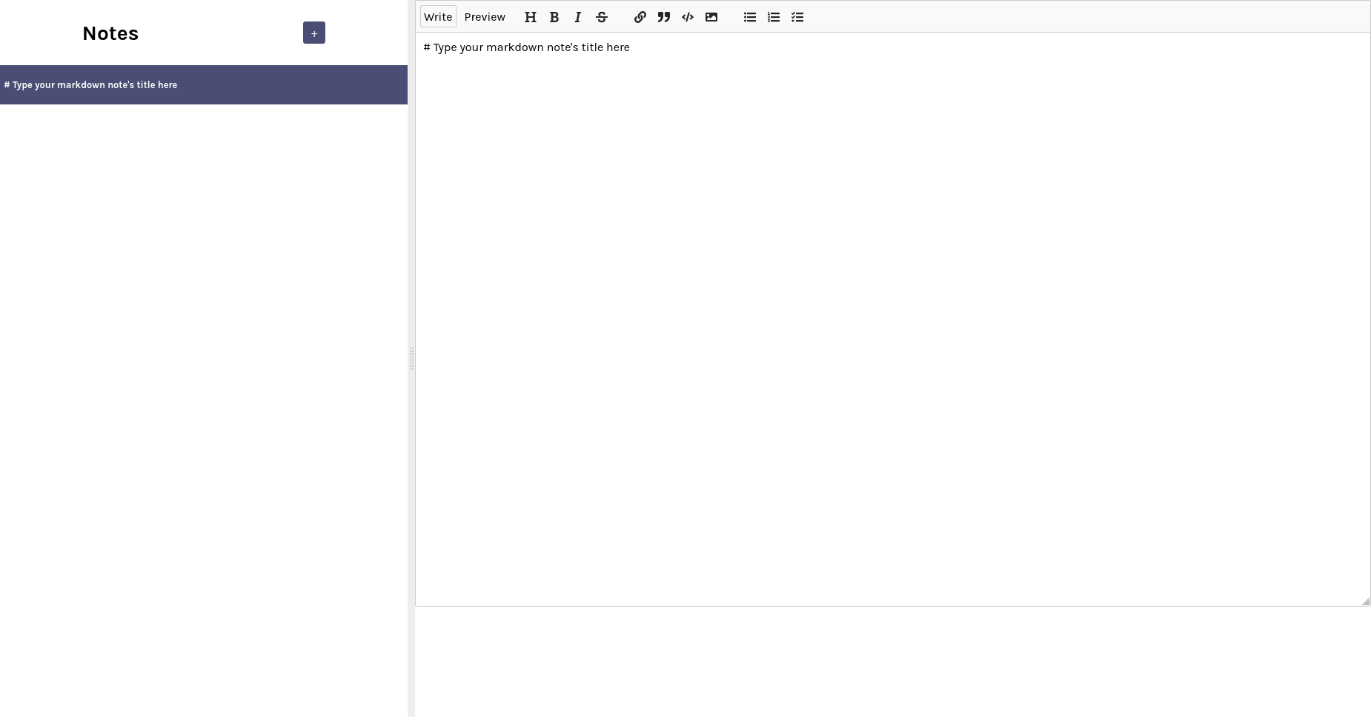1371x717 pixels.
Task: Click the Notes heading
Action: [110, 33]
